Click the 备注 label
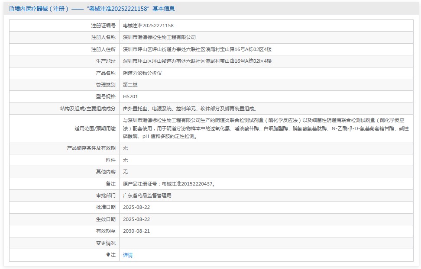 pos(110,184)
